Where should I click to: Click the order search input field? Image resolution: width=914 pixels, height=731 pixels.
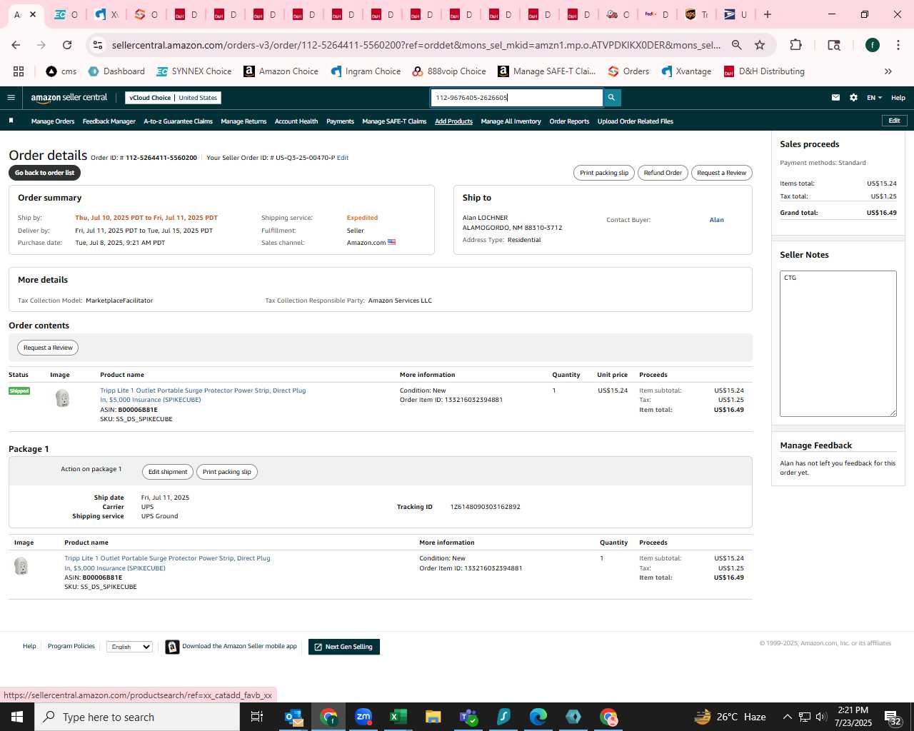pyautogui.click(x=516, y=98)
